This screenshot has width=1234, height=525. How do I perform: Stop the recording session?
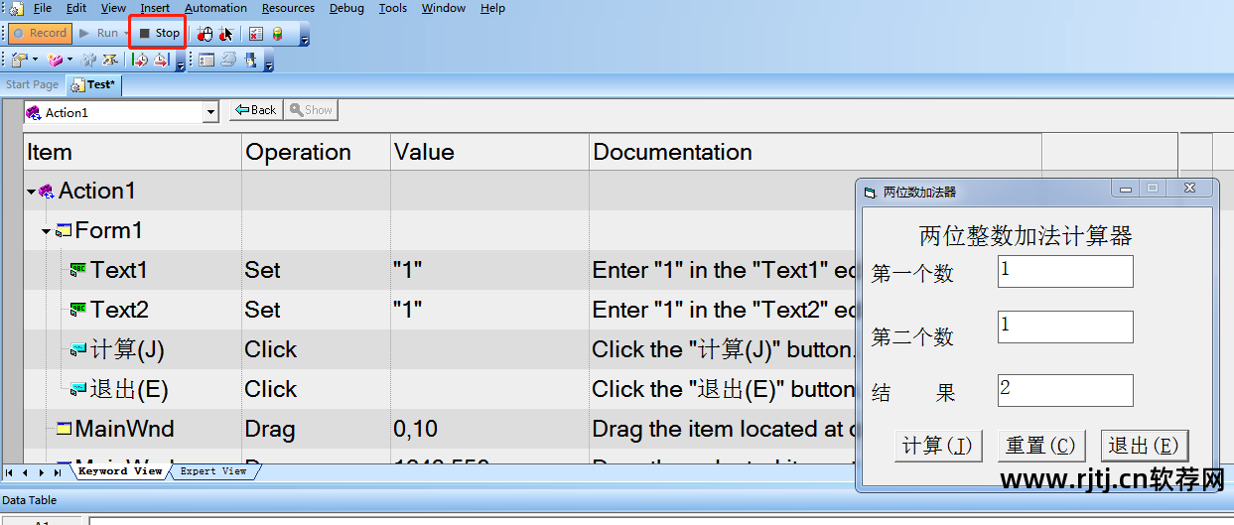[x=159, y=34]
